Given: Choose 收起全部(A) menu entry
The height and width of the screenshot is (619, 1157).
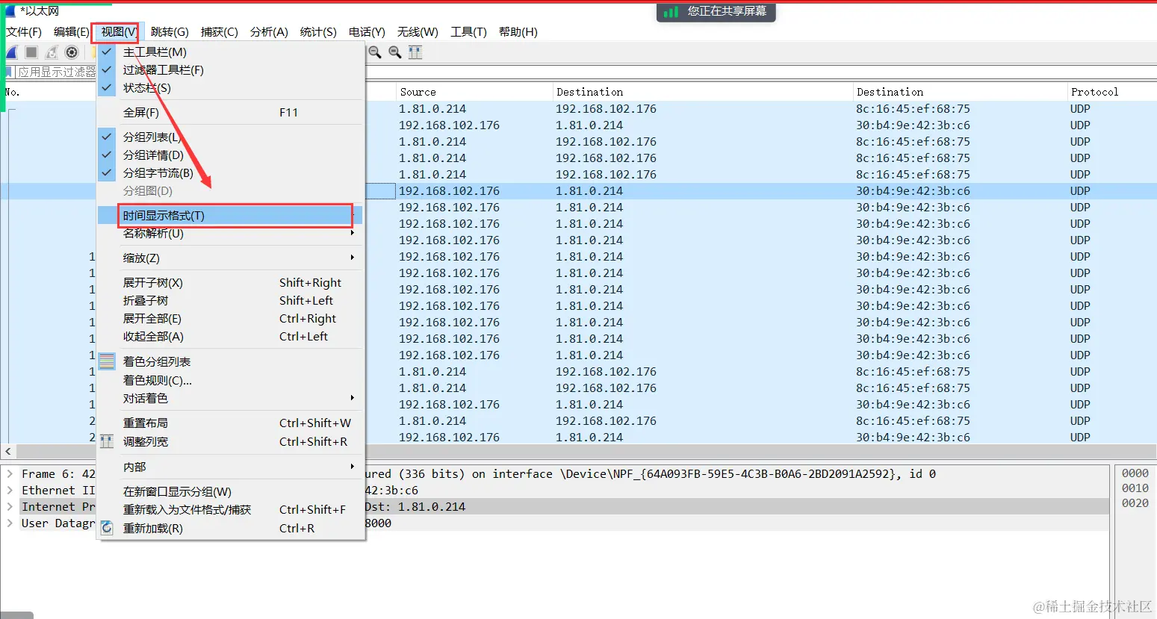Looking at the screenshot, I should click(230, 337).
